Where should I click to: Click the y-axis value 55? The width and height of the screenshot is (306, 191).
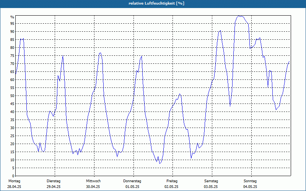[x=12, y=88]
